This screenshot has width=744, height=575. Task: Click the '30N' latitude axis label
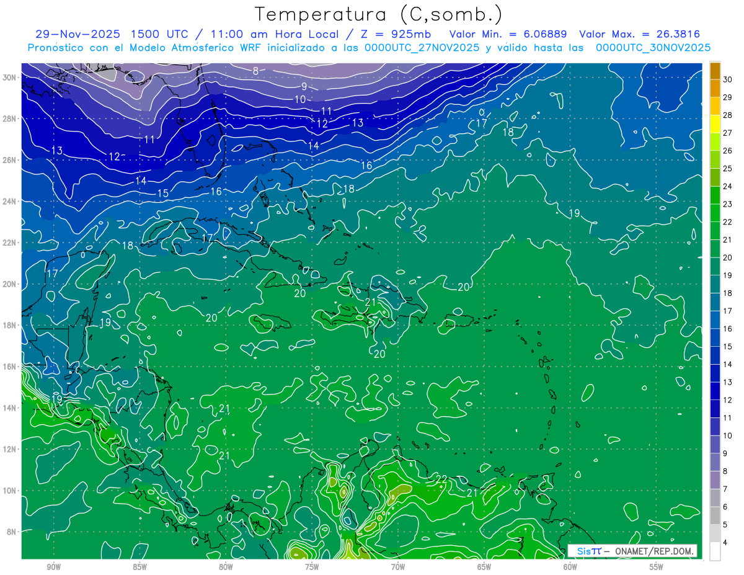(x=10, y=78)
